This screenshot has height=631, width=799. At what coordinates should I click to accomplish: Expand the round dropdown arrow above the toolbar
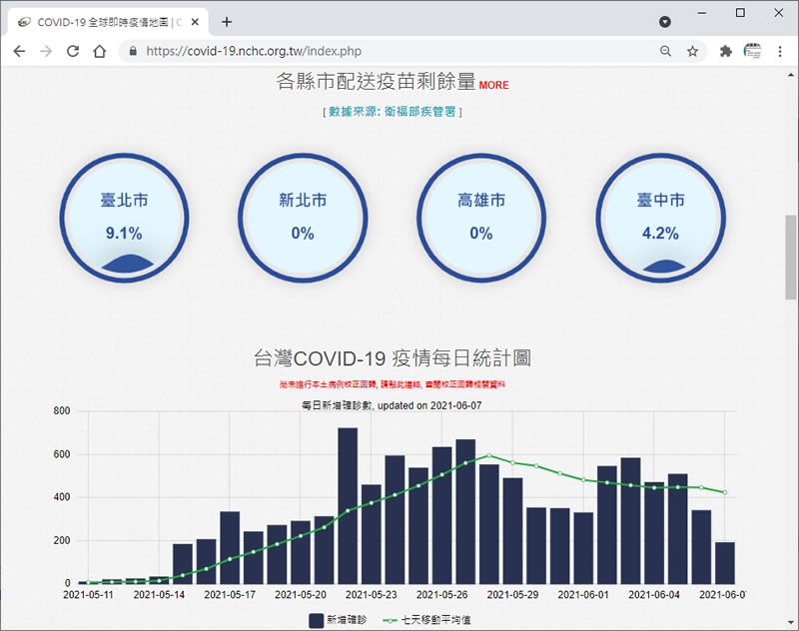[x=665, y=21]
